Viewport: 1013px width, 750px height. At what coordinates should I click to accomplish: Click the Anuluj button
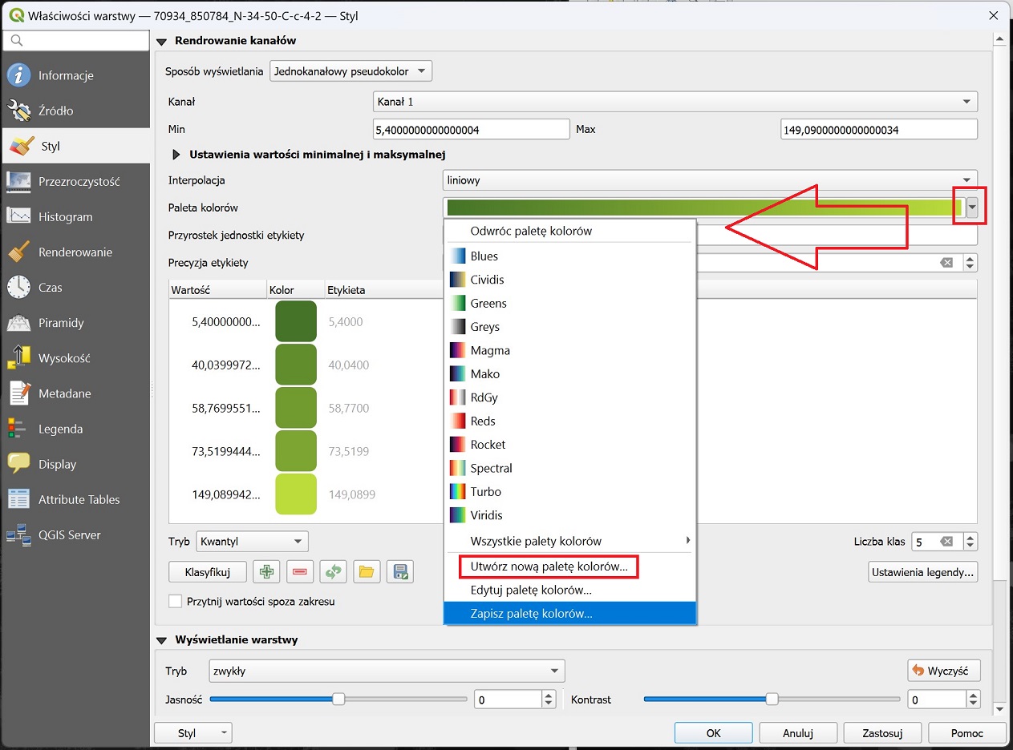pos(799,733)
